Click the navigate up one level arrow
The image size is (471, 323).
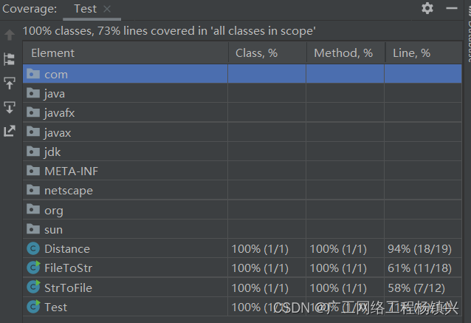10,35
